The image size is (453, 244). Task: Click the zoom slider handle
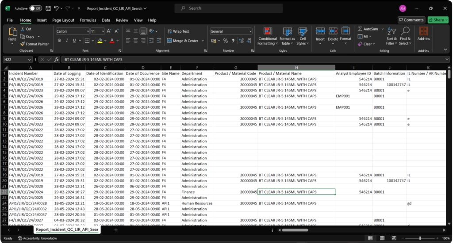420,238
